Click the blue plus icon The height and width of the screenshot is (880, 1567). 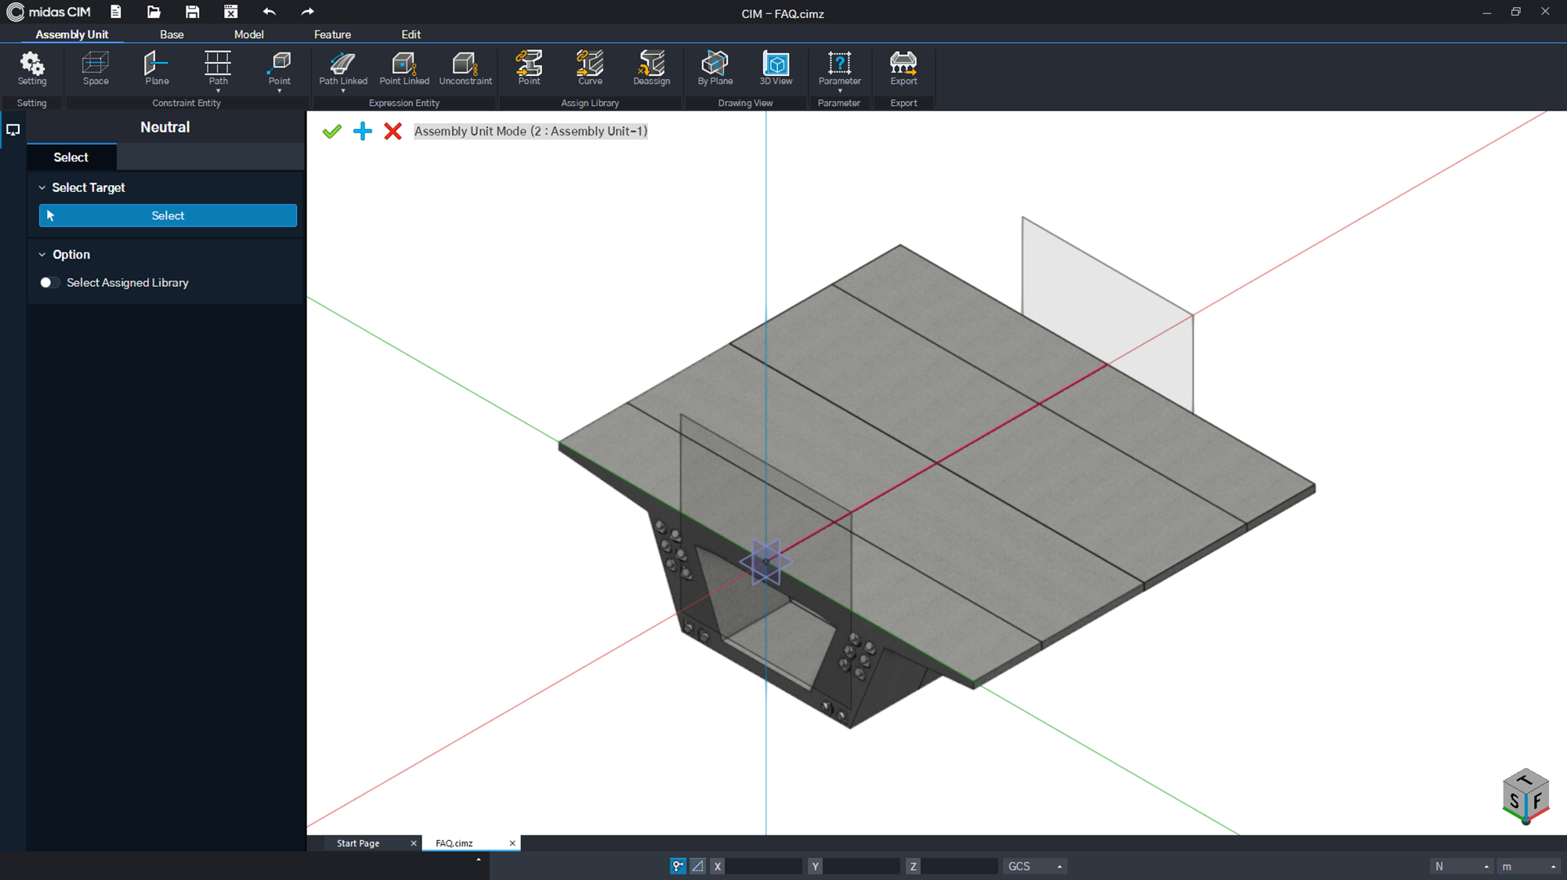363,131
